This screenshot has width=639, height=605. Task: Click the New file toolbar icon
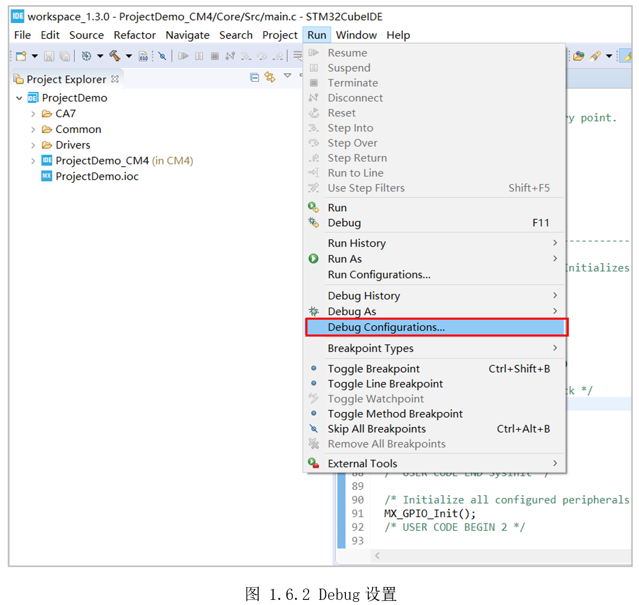point(21,56)
